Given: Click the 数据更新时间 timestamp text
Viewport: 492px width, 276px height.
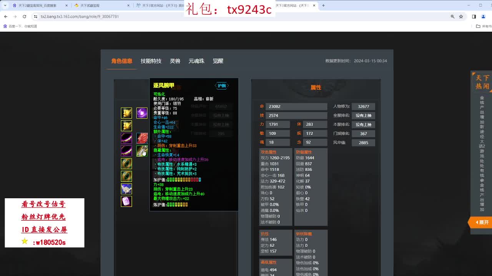Looking at the screenshot, I should (x=356, y=61).
